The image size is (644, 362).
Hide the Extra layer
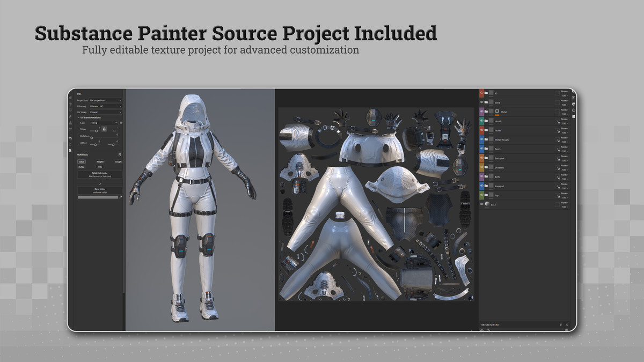tap(481, 102)
